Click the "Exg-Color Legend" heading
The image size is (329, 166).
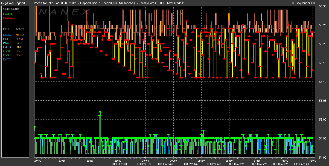[13, 3]
